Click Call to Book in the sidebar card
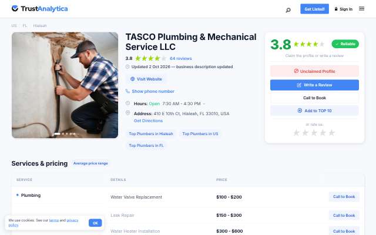376x235 pixels. pos(314,98)
